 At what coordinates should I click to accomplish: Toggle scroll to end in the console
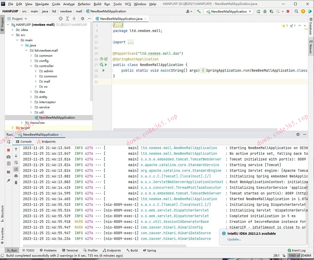point(16,169)
